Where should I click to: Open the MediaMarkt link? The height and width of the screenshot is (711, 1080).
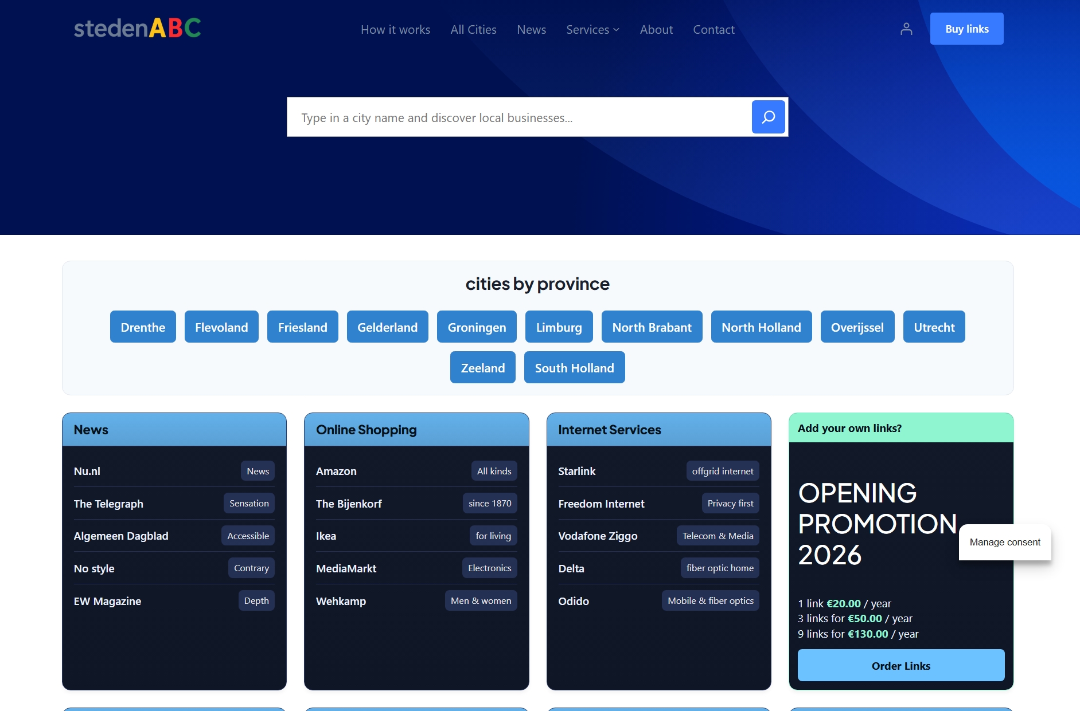(346, 568)
